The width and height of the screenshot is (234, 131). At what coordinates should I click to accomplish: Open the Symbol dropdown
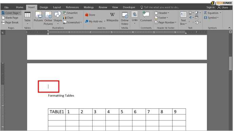click(x=211, y=18)
